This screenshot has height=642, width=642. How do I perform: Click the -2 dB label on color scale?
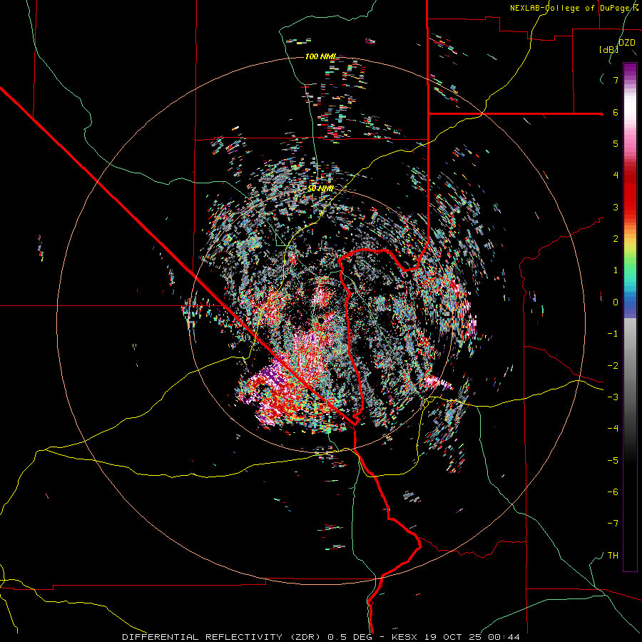[x=613, y=366]
